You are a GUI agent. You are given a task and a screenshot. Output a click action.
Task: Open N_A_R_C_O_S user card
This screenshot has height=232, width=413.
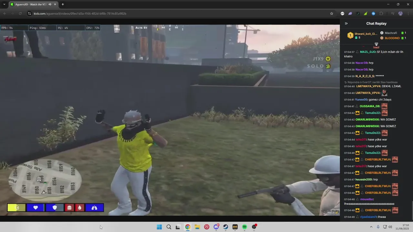point(365,76)
